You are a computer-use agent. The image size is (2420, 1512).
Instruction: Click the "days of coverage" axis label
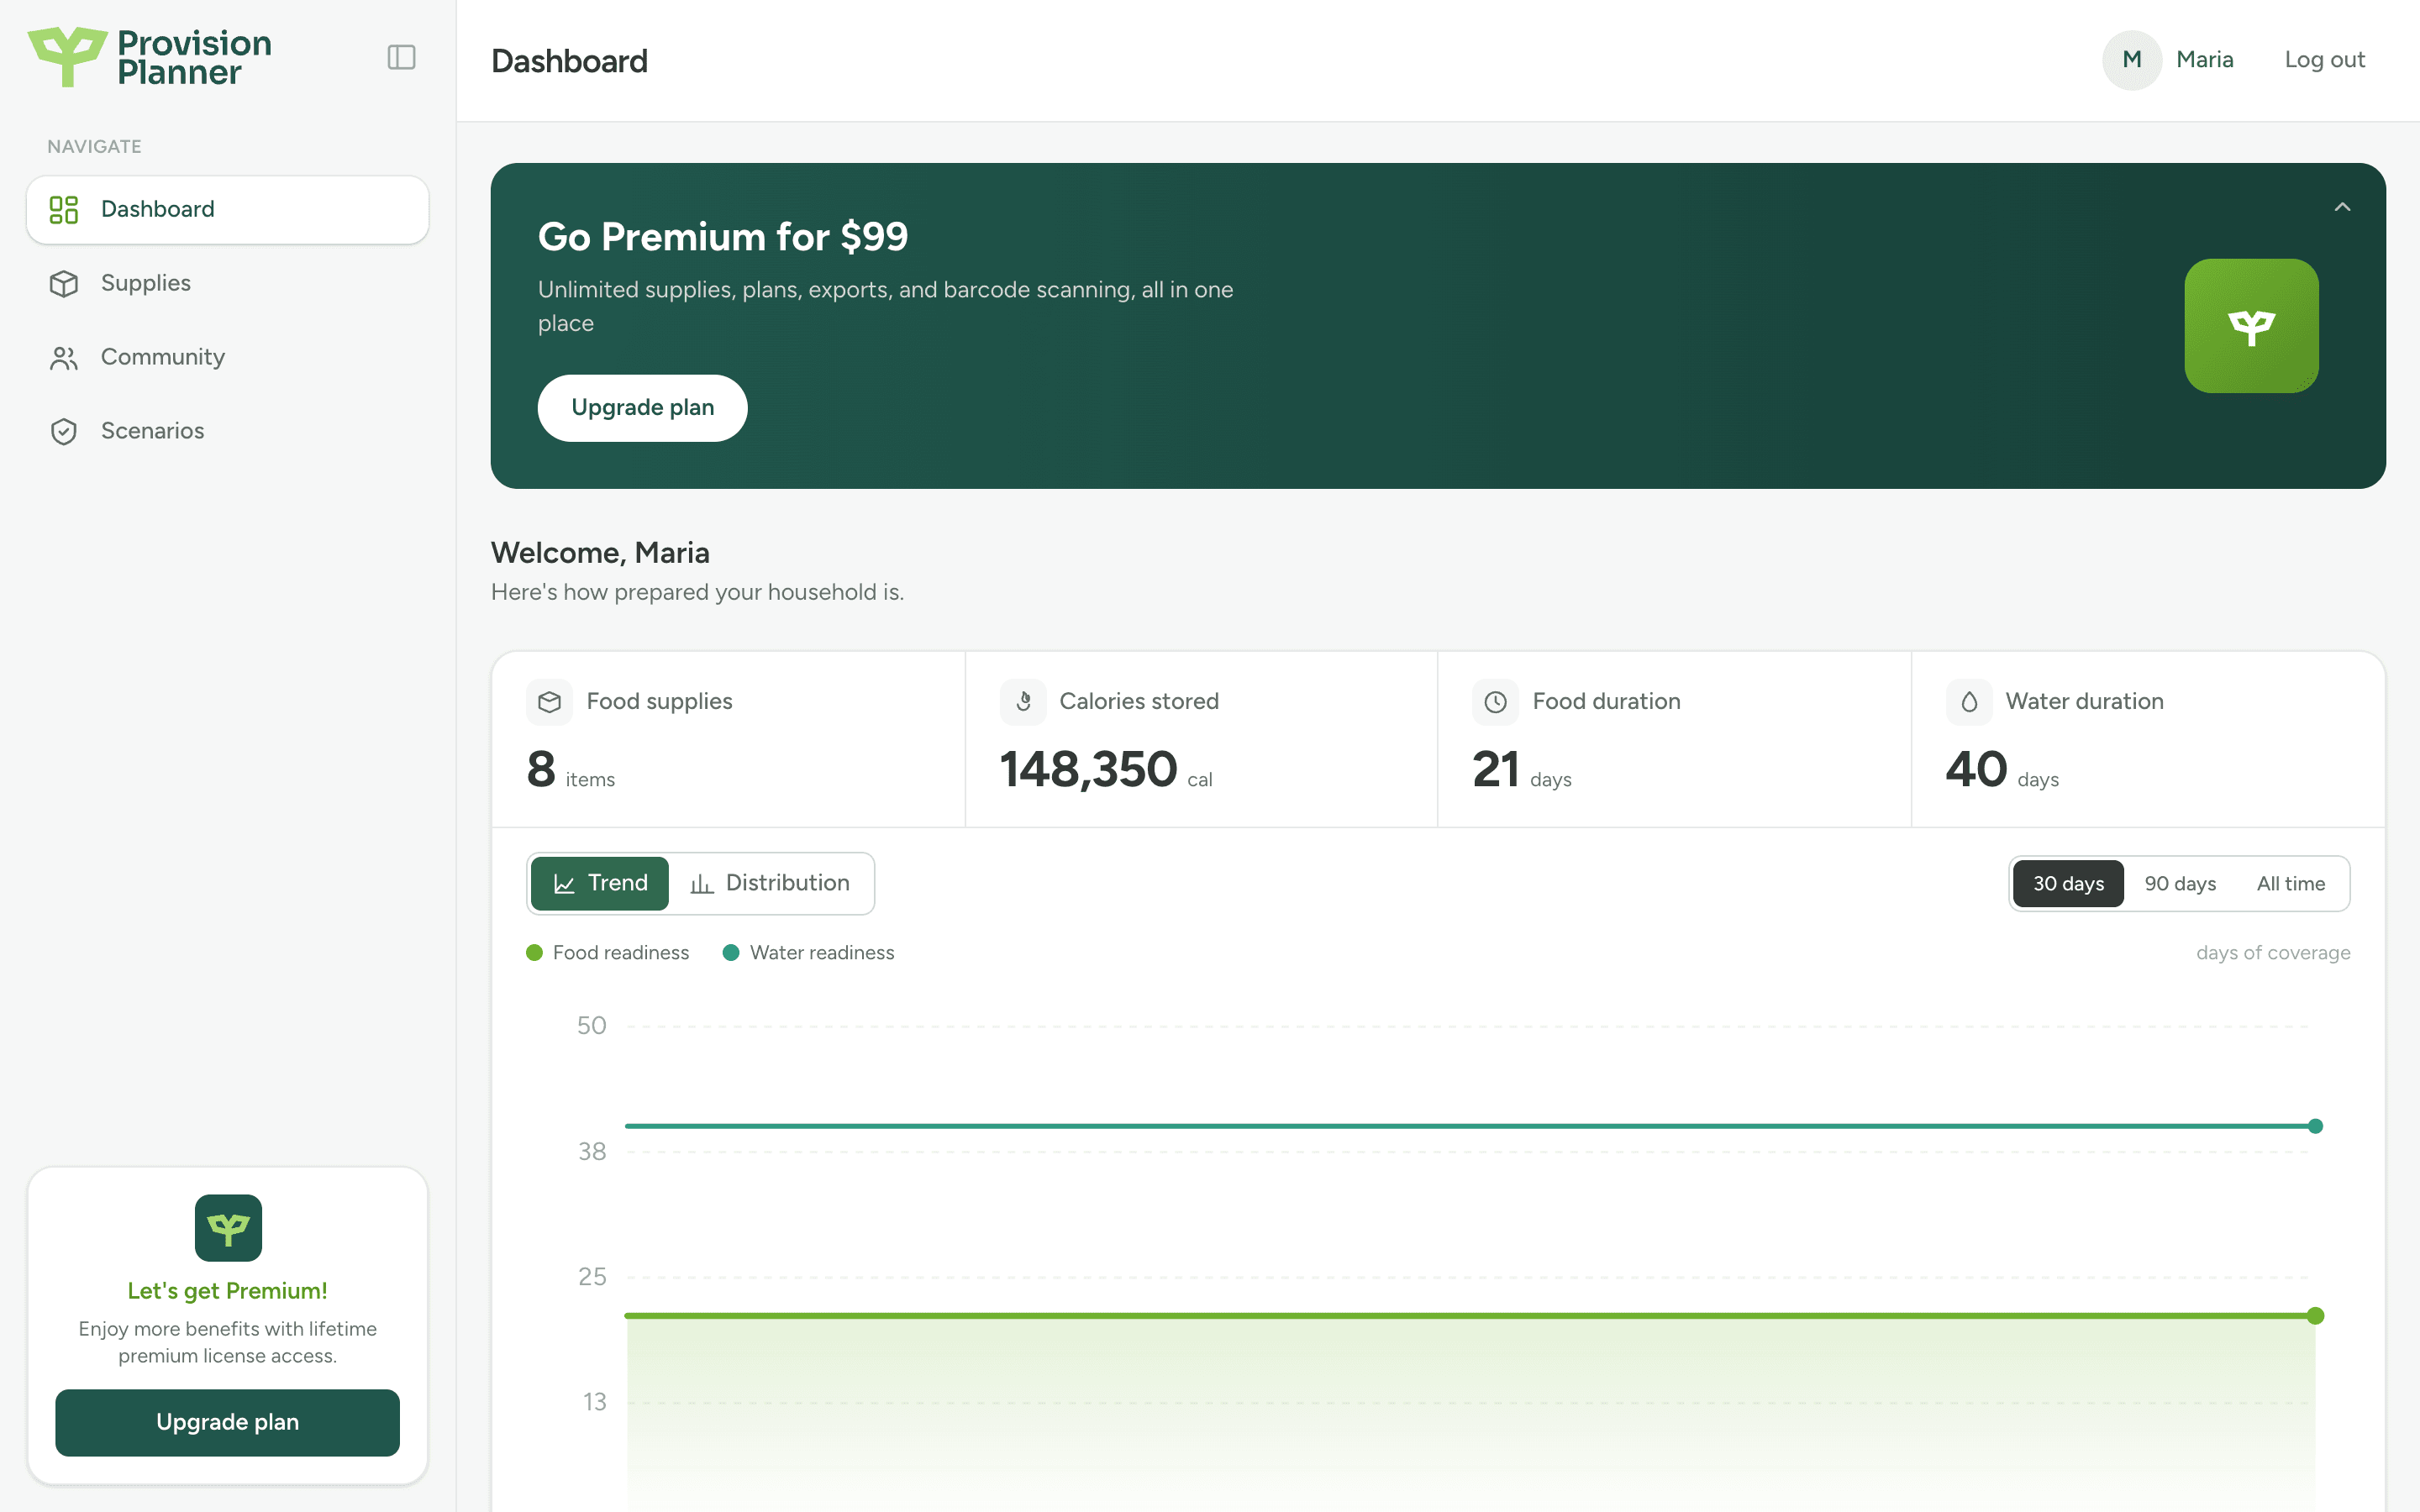(x=2273, y=953)
